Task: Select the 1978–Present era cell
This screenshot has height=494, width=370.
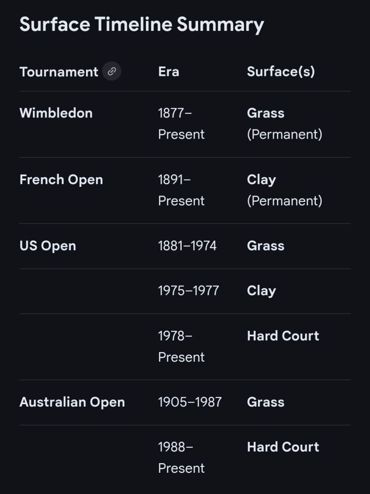Action: 181,346
